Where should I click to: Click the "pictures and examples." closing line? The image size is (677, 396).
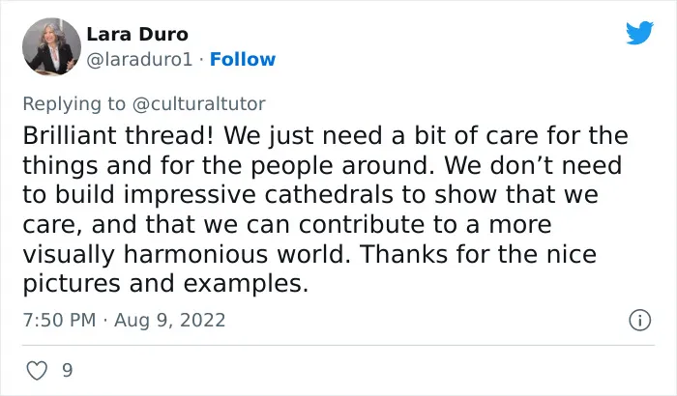165,284
